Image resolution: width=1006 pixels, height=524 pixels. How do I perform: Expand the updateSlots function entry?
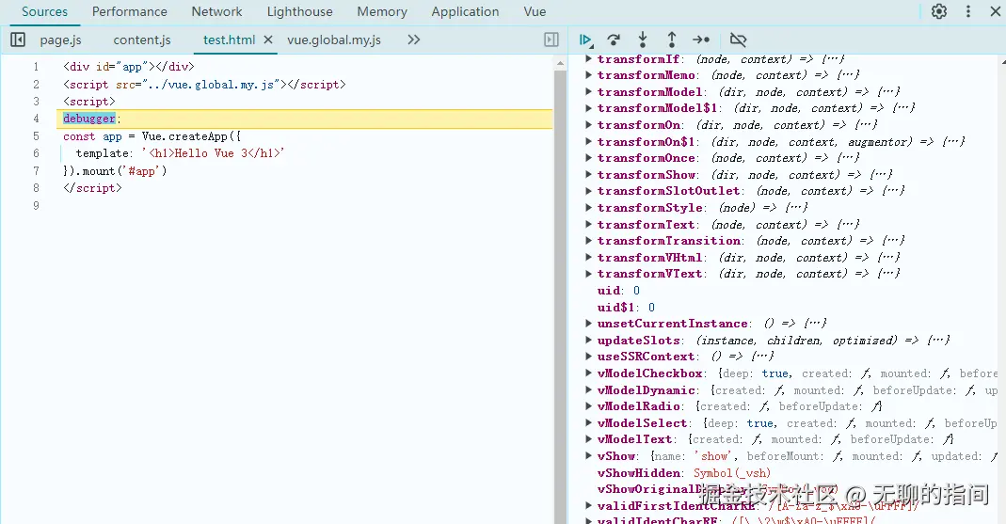589,341
